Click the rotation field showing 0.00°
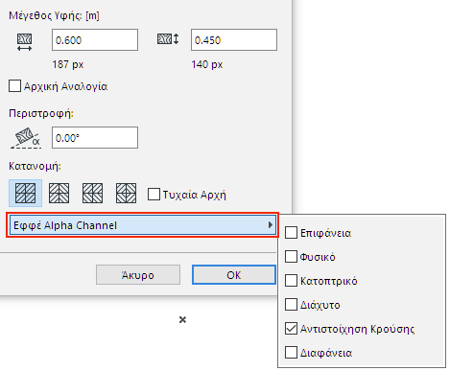Screen dimensions: 450x371 coord(95,138)
